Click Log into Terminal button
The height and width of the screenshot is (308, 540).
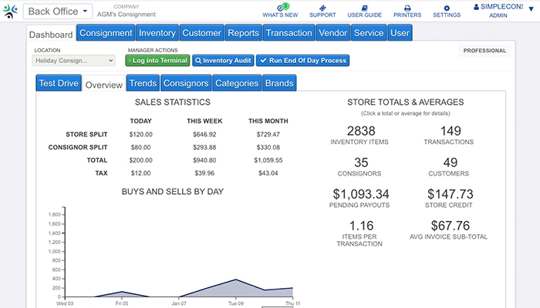pyautogui.click(x=157, y=60)
